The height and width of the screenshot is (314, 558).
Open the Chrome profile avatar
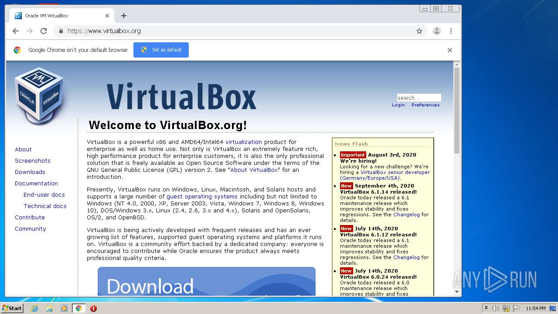pos(436,31)
